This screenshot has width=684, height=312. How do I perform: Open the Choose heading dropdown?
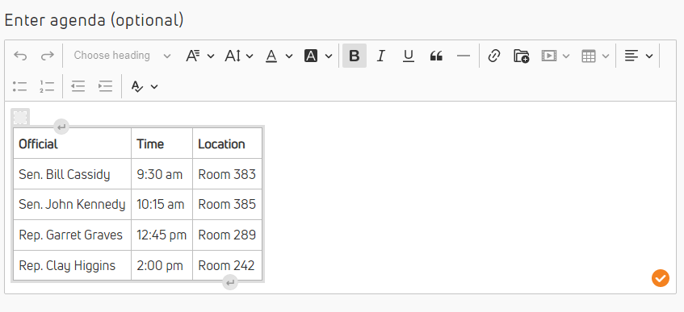click(122, 56)
